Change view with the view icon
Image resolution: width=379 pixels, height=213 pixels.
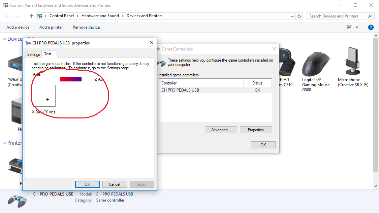click(x=349, y=27)
